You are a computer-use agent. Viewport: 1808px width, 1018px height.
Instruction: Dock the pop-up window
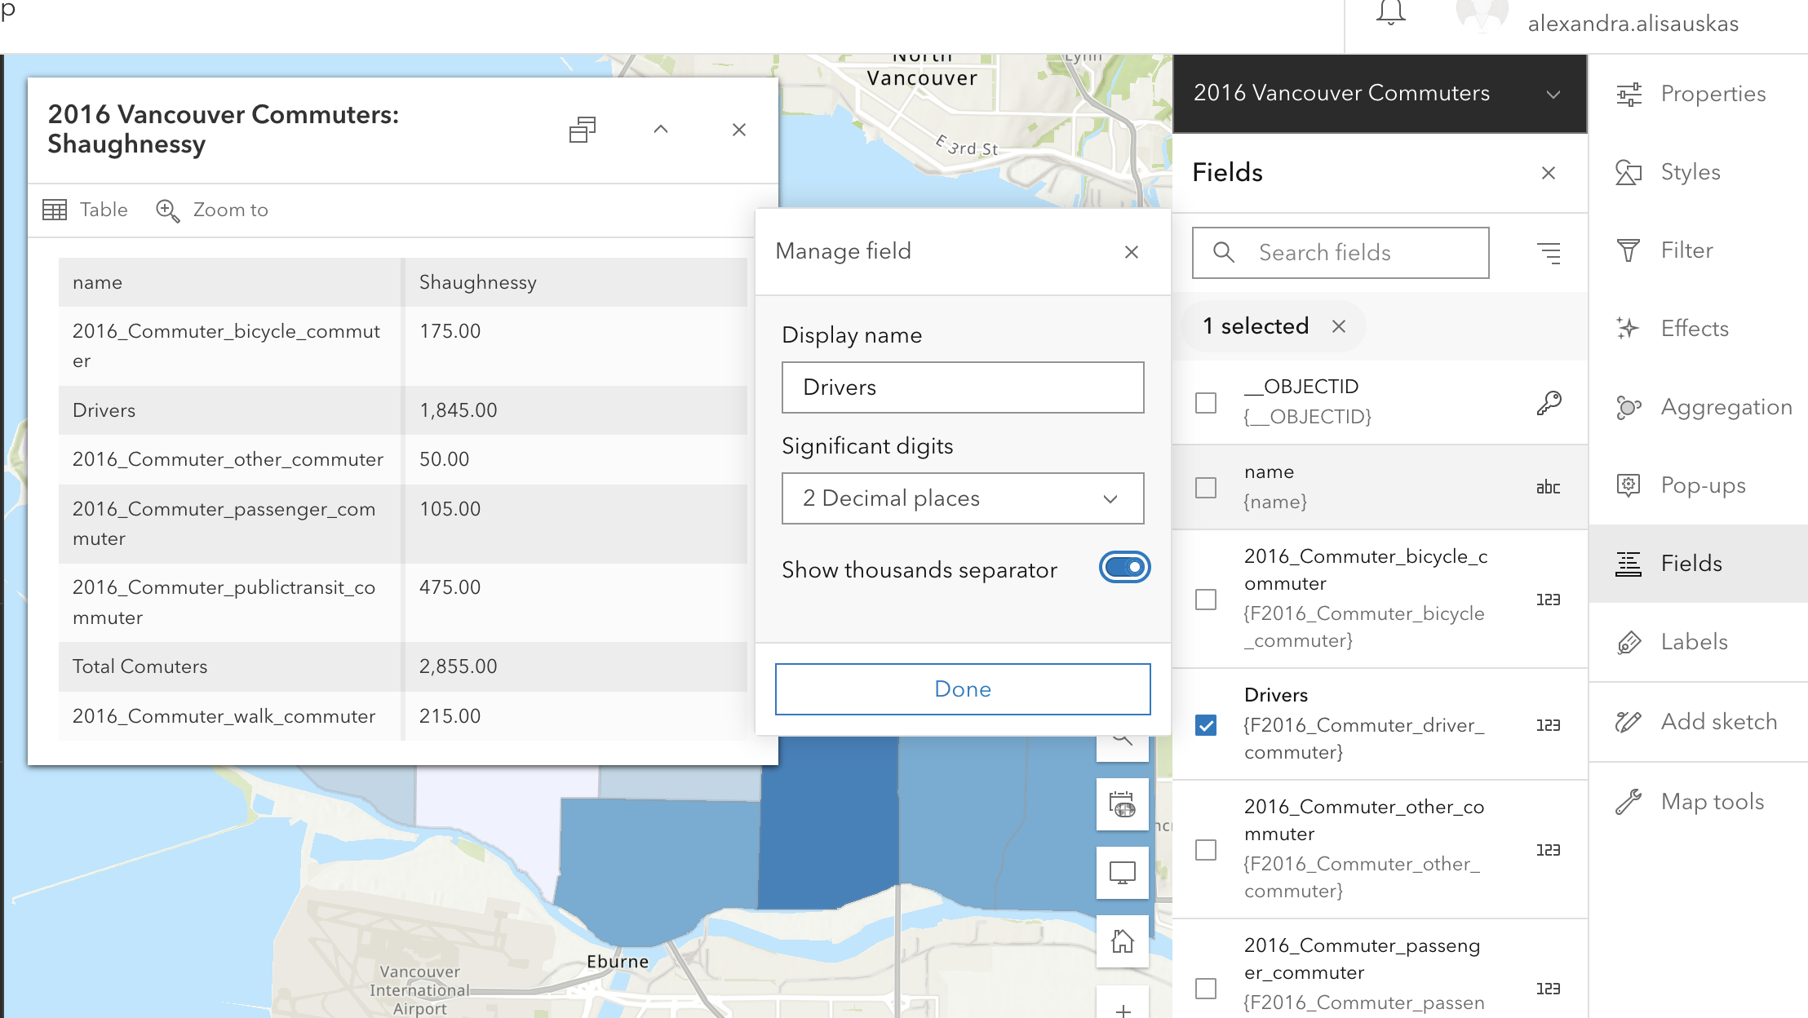click(583, 130)
